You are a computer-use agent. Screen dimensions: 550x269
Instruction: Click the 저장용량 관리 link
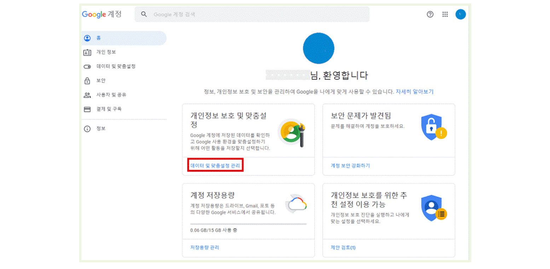(205, 247)
